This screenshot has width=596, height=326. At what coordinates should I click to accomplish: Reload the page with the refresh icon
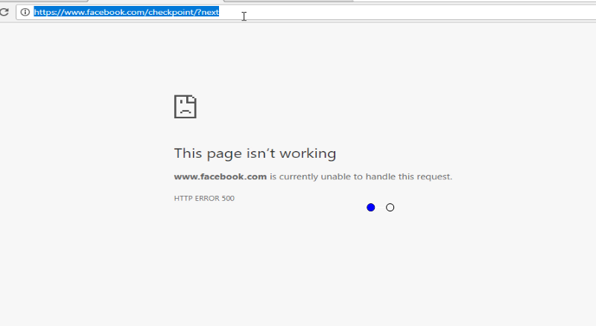pos(4,12)
